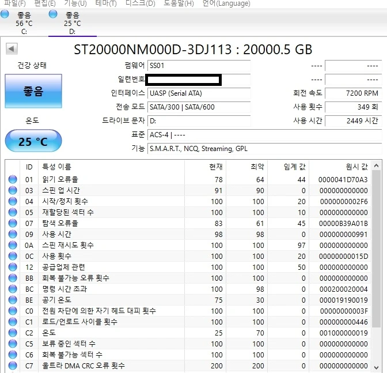
Task: Click the ST20000NM000D-3DJ113 model title
Action: click(153, 50)
